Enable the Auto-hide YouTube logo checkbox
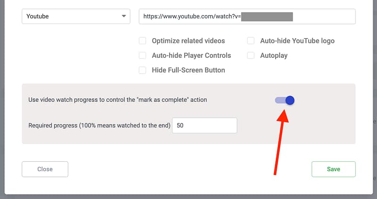 click(x=251, y=41)
